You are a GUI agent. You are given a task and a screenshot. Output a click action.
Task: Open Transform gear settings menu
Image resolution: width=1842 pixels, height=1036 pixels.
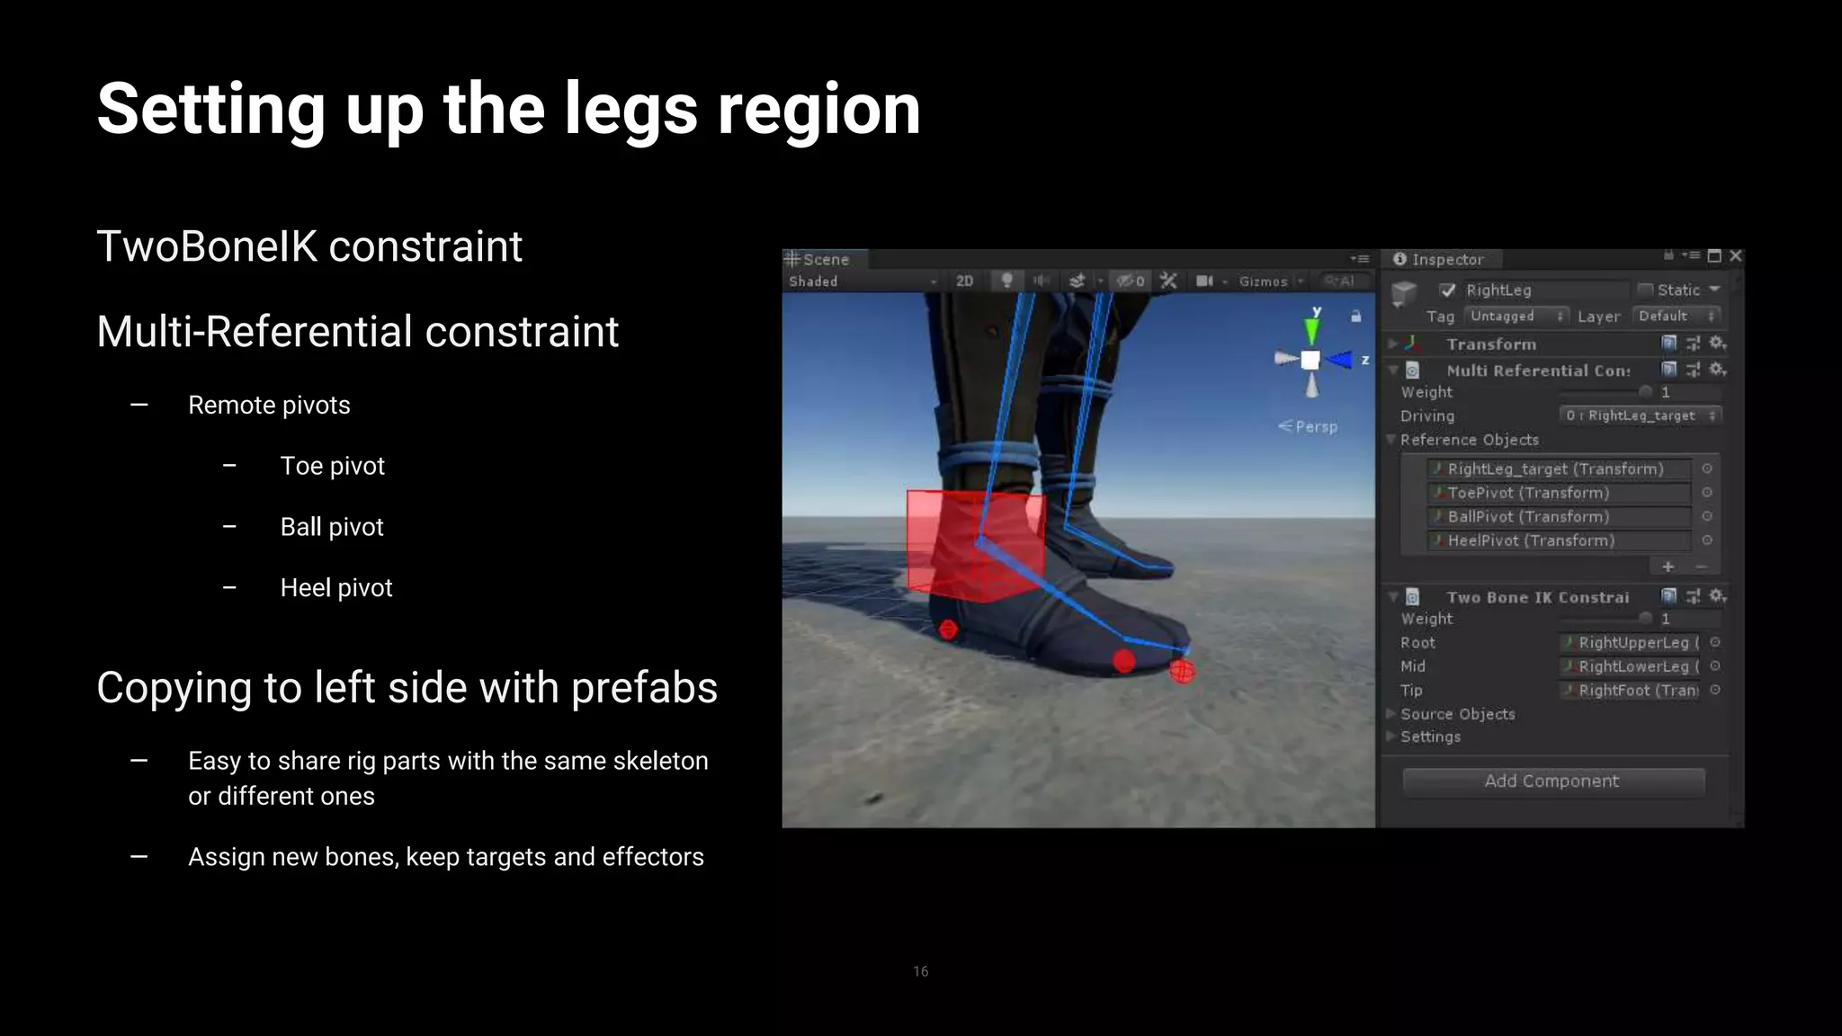[1717, 343]
